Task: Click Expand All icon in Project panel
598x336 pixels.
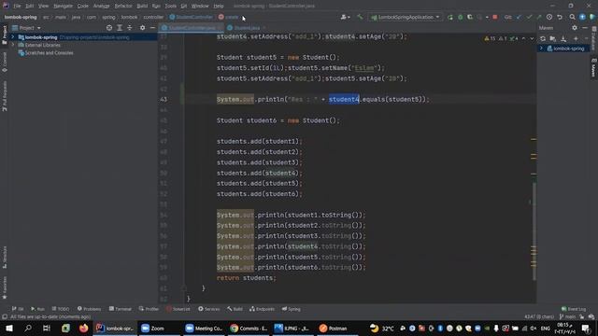Action: 120,28
